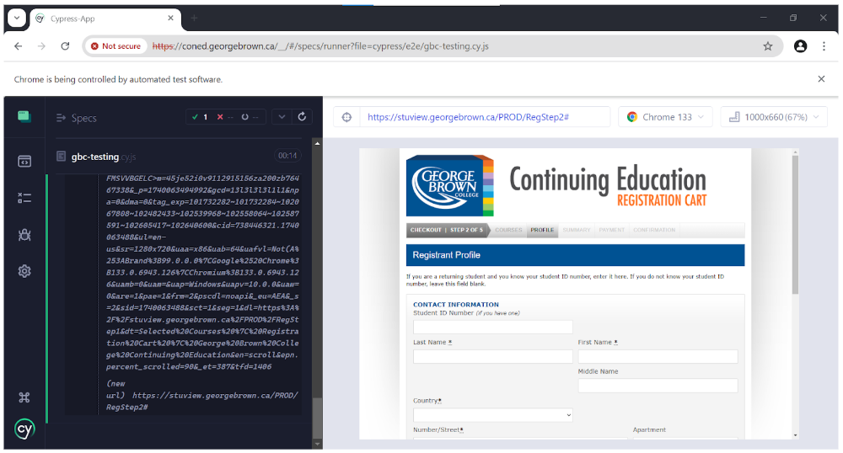Click the Student ID Number field
This screenshot has width=843, height=453.
click(x=492, y=327)
